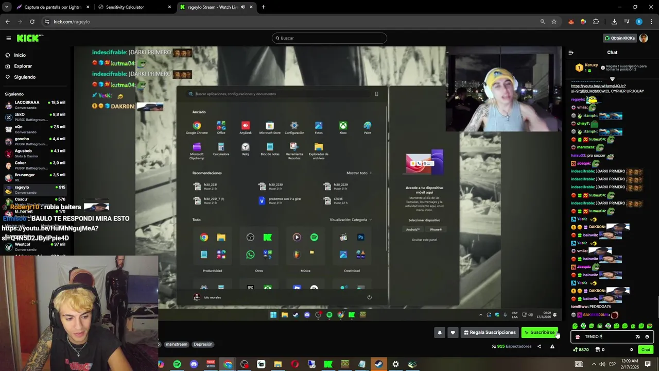Screen dimensions: 659x371
Task: Open Agusbob's channel from the following list
Action: point(35,153)
